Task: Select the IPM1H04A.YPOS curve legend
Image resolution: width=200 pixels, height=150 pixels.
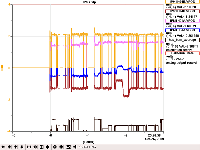Action: point(182,21)
